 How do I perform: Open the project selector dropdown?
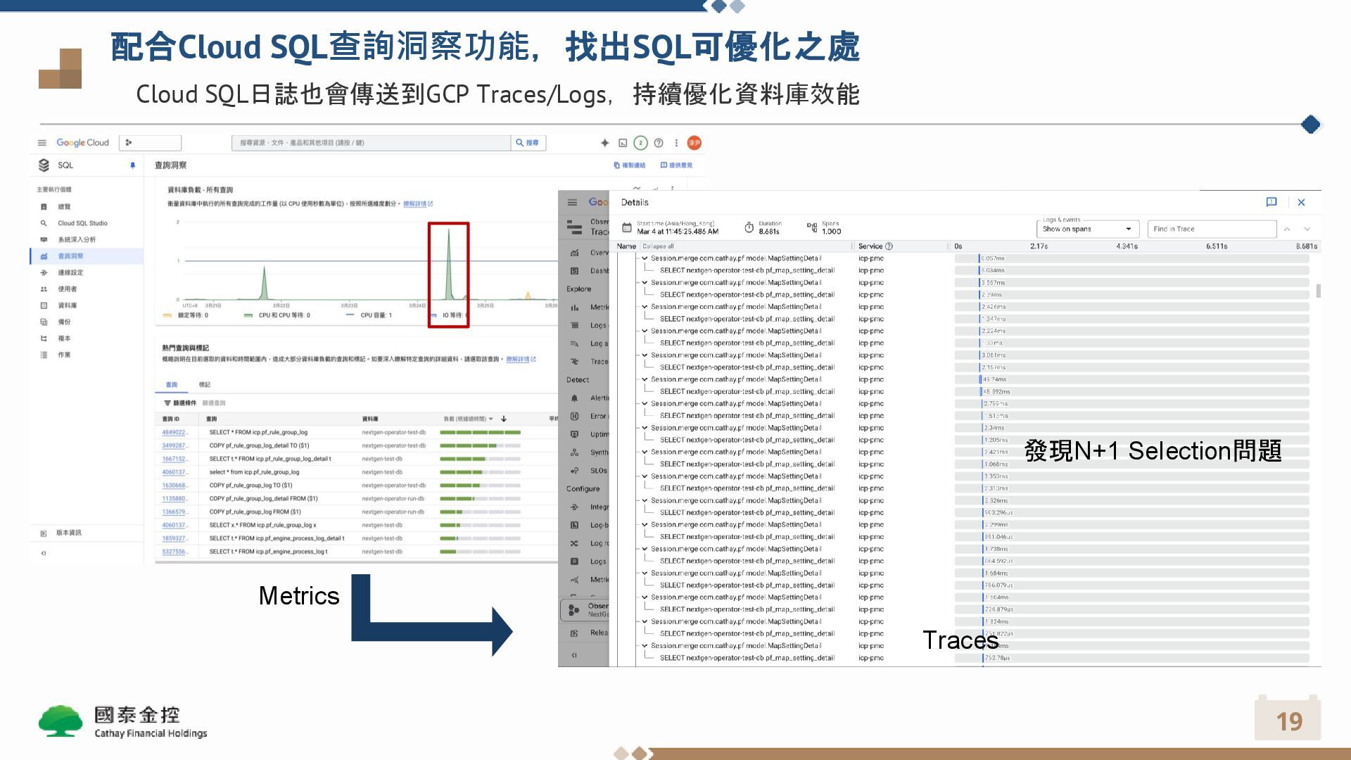coord(150,143)
